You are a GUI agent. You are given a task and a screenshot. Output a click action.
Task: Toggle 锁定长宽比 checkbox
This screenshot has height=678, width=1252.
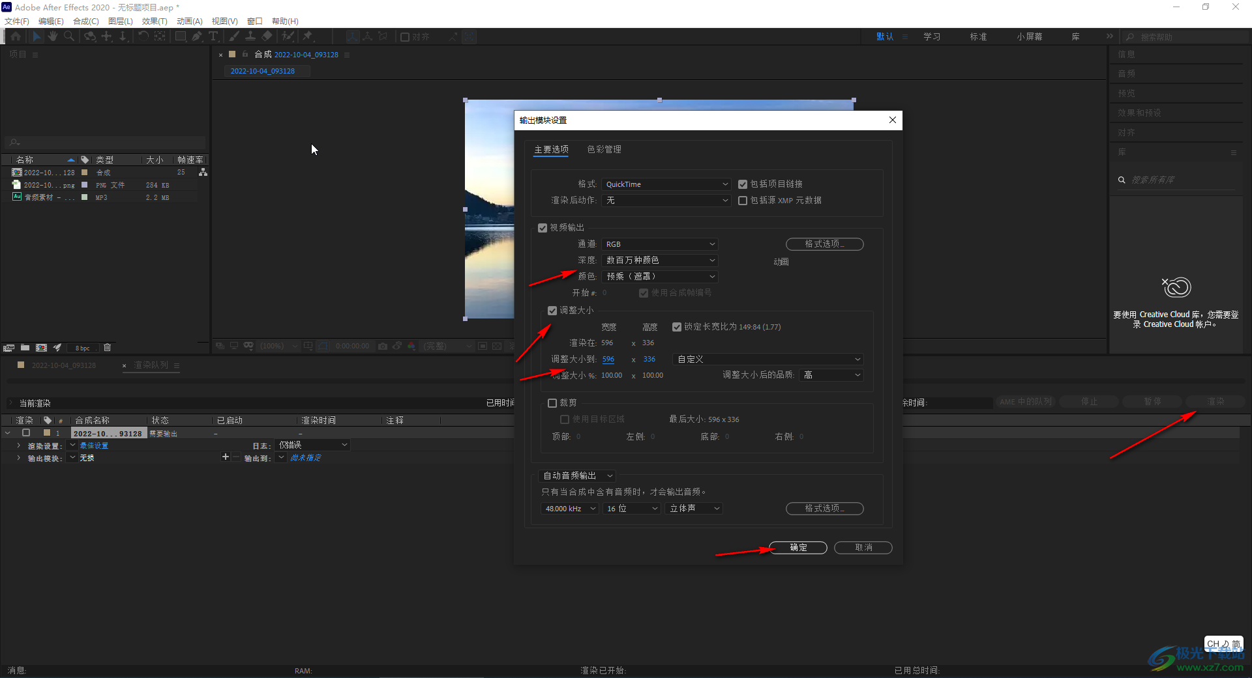pos(677,327)
